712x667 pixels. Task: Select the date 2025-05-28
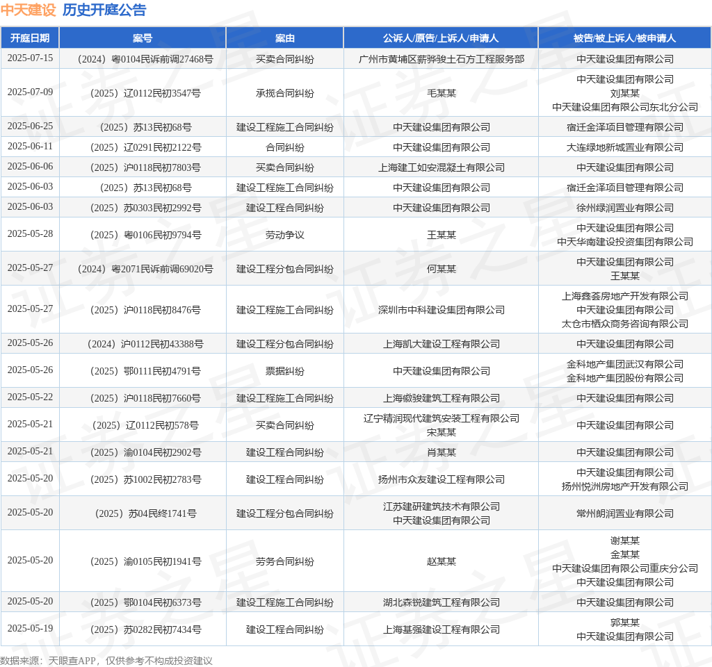coord(30,233)
